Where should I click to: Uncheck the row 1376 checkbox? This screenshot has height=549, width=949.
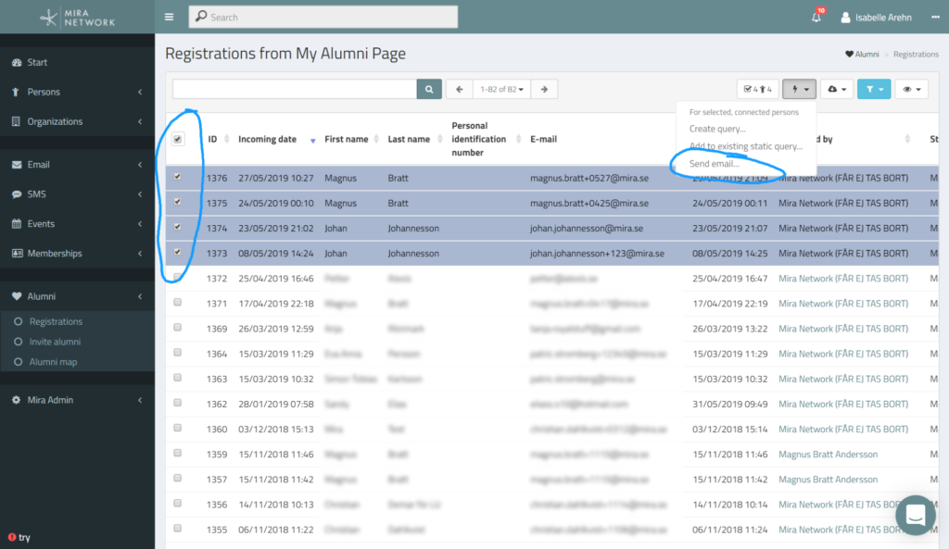177,177
